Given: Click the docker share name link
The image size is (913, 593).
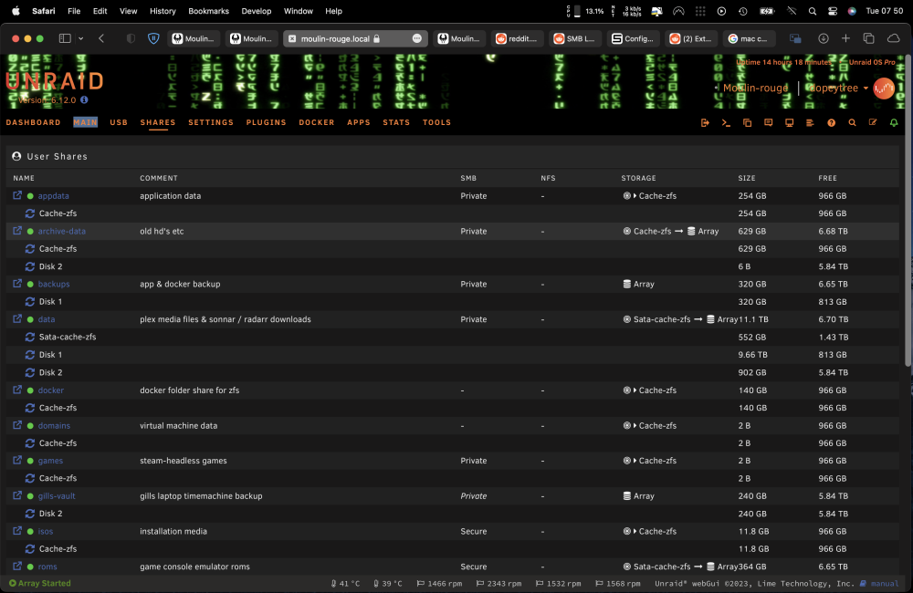Looking at the screenshot, I should click(x=50, y=390).
